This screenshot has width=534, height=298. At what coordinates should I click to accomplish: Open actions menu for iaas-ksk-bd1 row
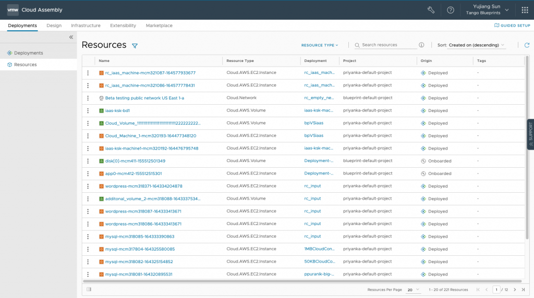pyautogui.click(x=88, y=110)
